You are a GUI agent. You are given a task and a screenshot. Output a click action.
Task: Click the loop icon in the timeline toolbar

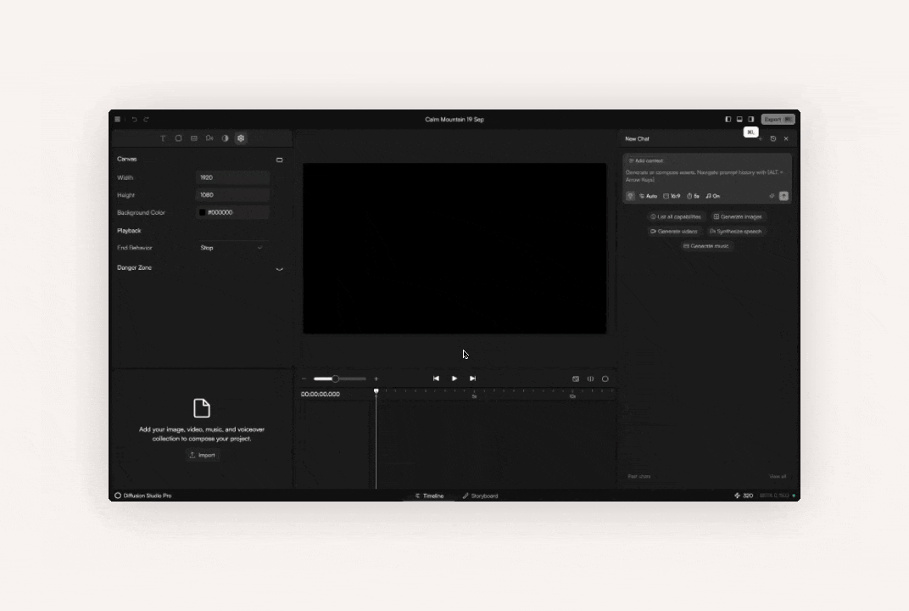[605, 378]
